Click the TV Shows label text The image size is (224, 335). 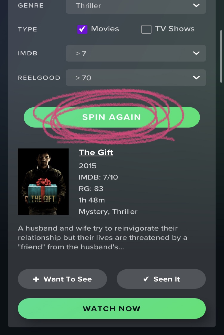[x=175, y=29]
